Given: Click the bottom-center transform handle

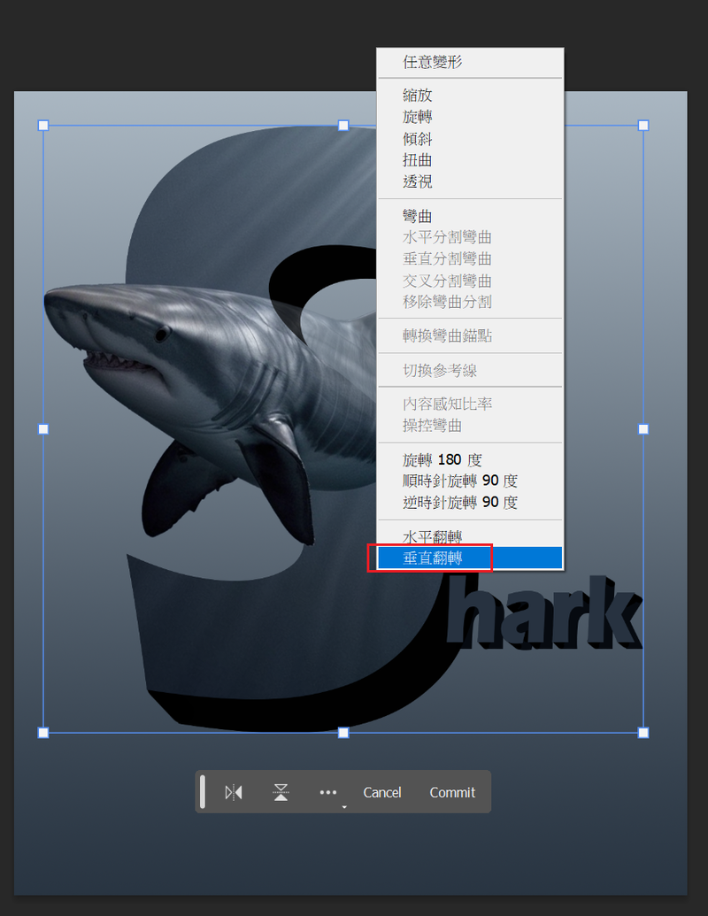Looking at the screenshot, I should point(343,733).
